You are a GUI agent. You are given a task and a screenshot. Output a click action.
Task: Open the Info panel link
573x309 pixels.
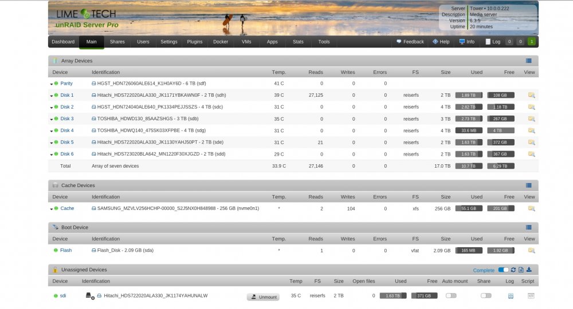pos(467,42)
